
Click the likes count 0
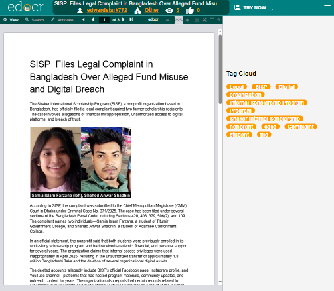198,10
